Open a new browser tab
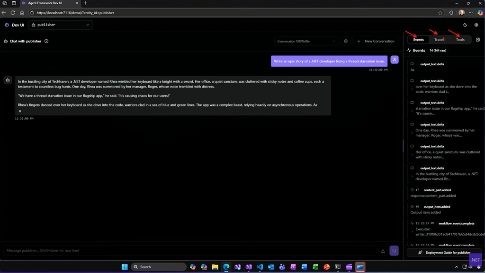Image resolution: width=485 pixels, height=273 pixels. (85, 3)
